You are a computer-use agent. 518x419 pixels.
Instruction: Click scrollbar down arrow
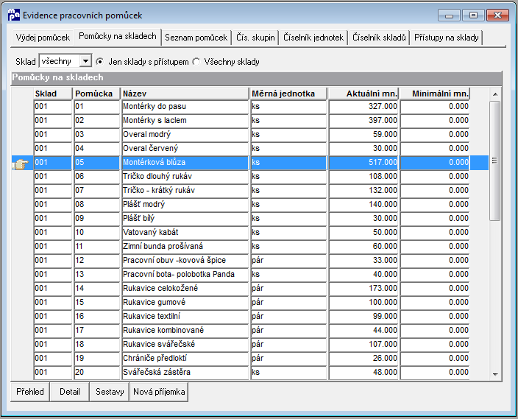[495, 374]
